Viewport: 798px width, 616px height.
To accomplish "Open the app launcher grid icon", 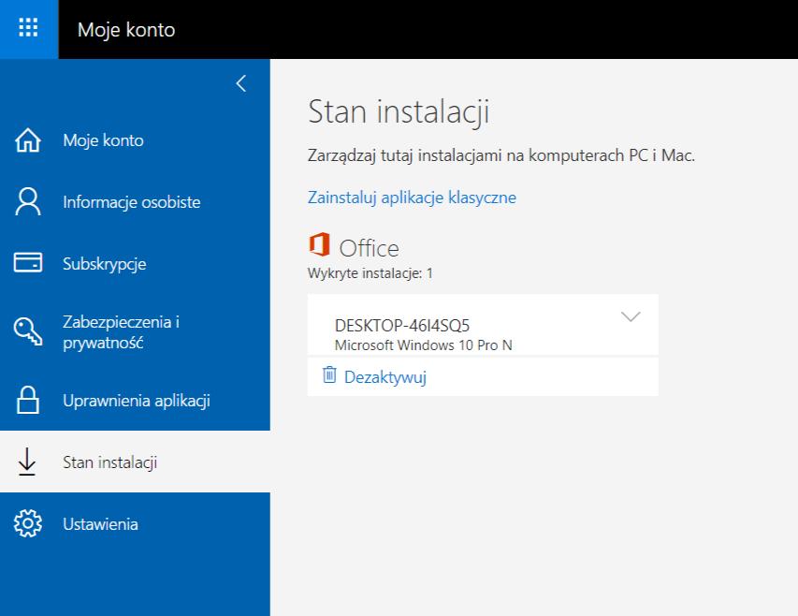I will point(28,28).
